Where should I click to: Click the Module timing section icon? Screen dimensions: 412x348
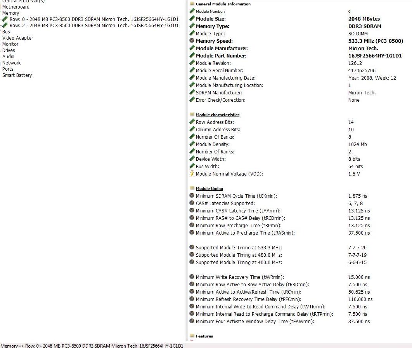click(x=192, y=188)
